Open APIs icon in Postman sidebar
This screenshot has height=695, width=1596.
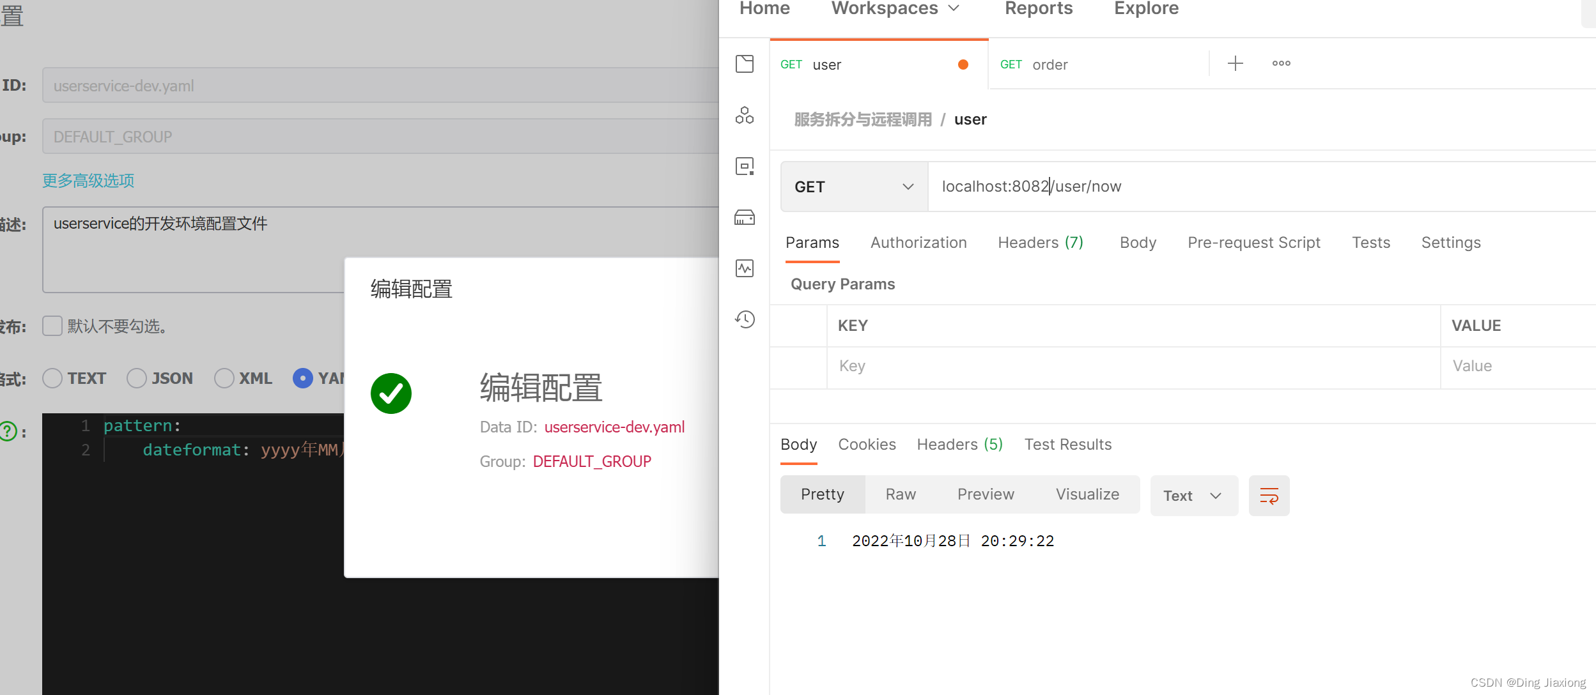coord(745,115)
